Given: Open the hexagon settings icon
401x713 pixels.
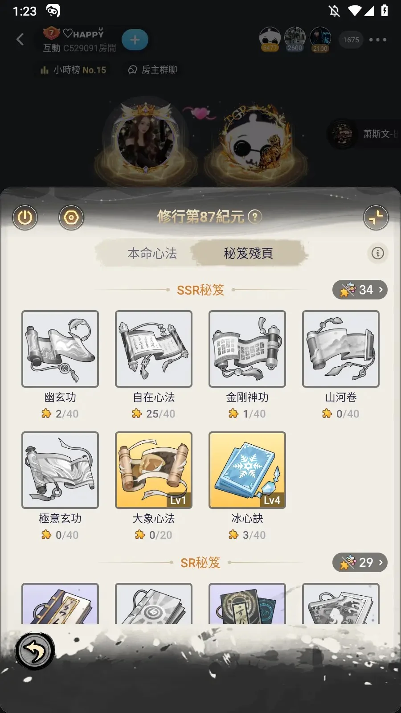Looking at the screenshot, I should (71, 217).
